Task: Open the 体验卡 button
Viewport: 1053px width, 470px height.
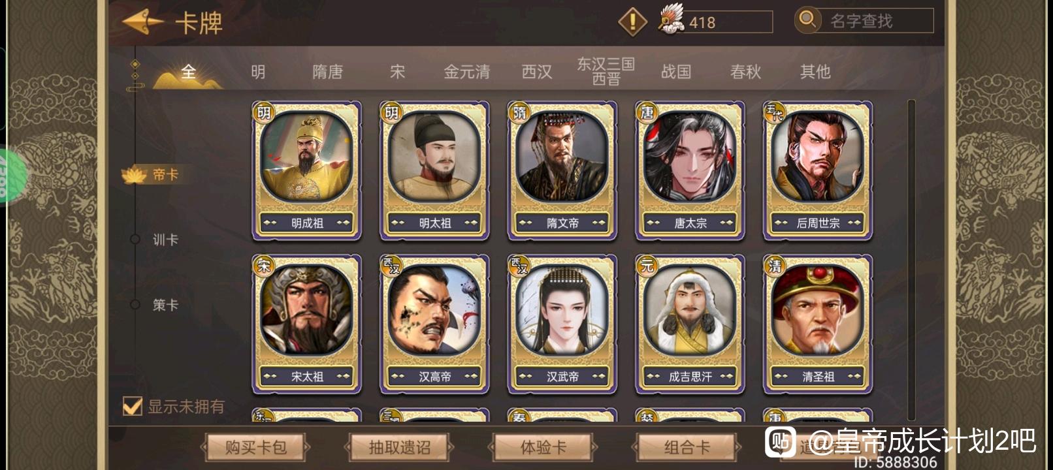Action: [543, 447]
